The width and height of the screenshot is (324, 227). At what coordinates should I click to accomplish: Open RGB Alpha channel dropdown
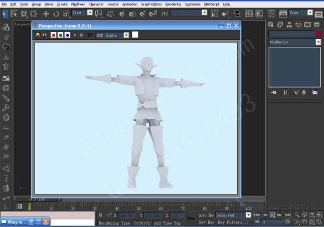126,35
